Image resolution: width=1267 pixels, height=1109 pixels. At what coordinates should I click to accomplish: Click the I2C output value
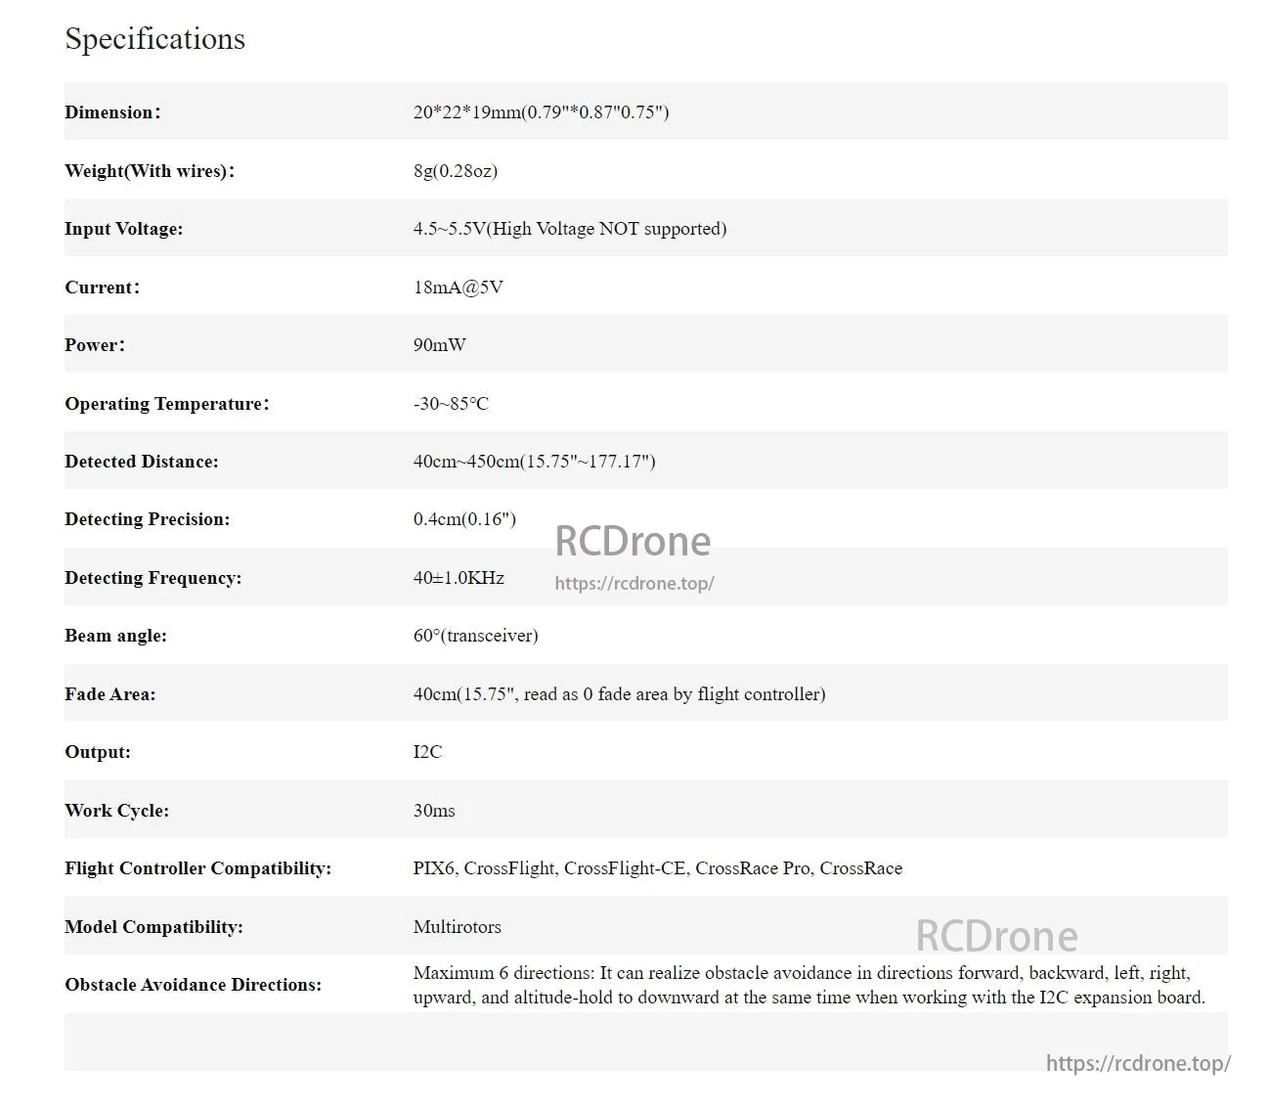click(x=427, y=752)
